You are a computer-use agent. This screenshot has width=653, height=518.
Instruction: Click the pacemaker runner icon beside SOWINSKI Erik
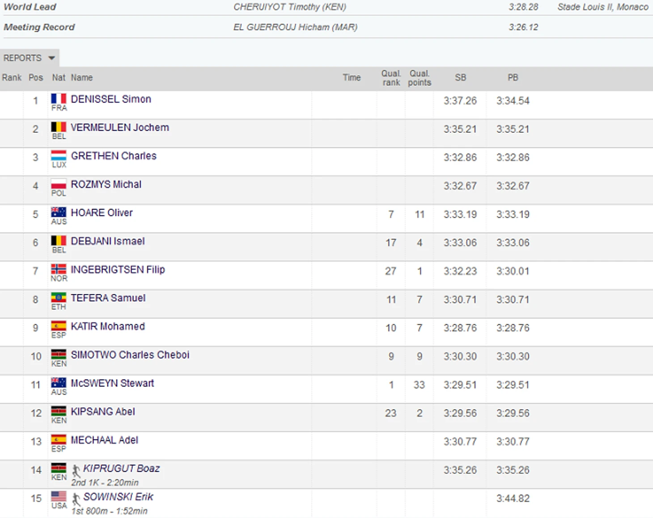pyautogui.click(x=76, y=498)
